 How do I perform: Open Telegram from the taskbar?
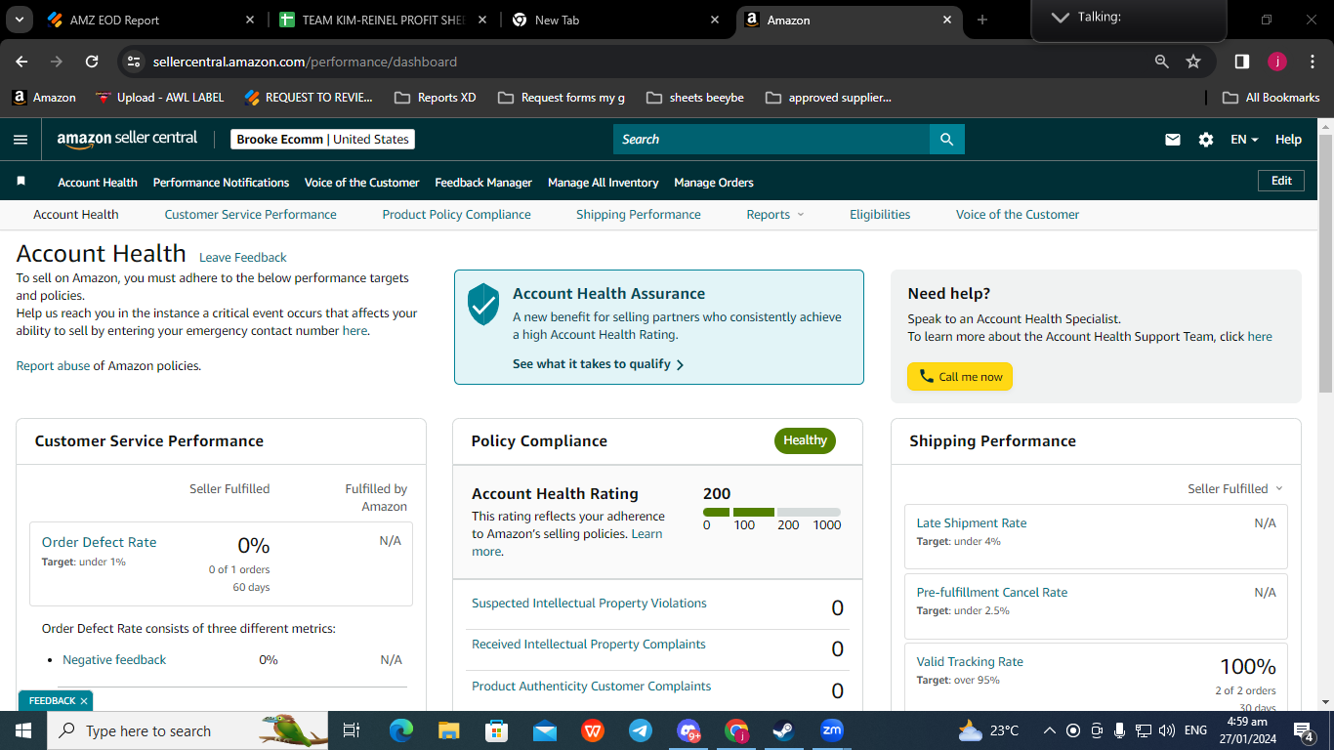(x=641, y=730)
